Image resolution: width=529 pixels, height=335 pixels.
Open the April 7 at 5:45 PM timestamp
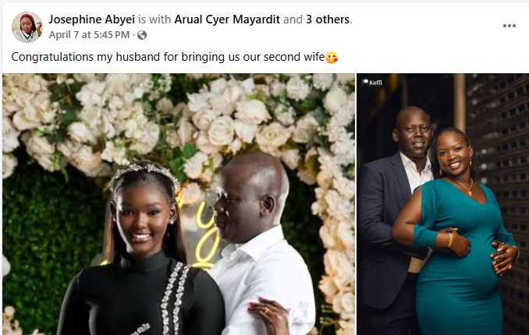[89, 35]
